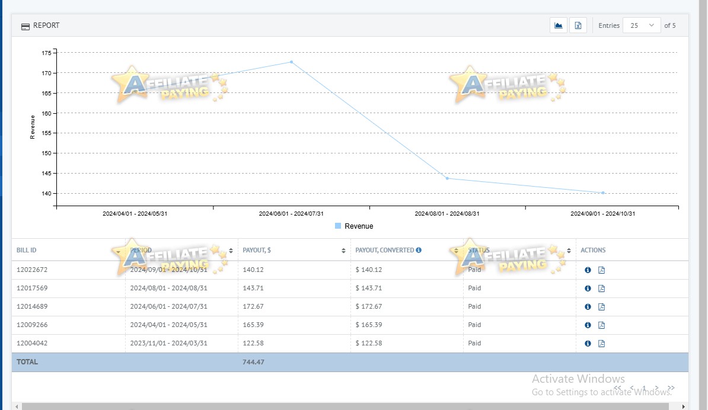Download PDF for bill 12014689

click(x=601, y=307)
